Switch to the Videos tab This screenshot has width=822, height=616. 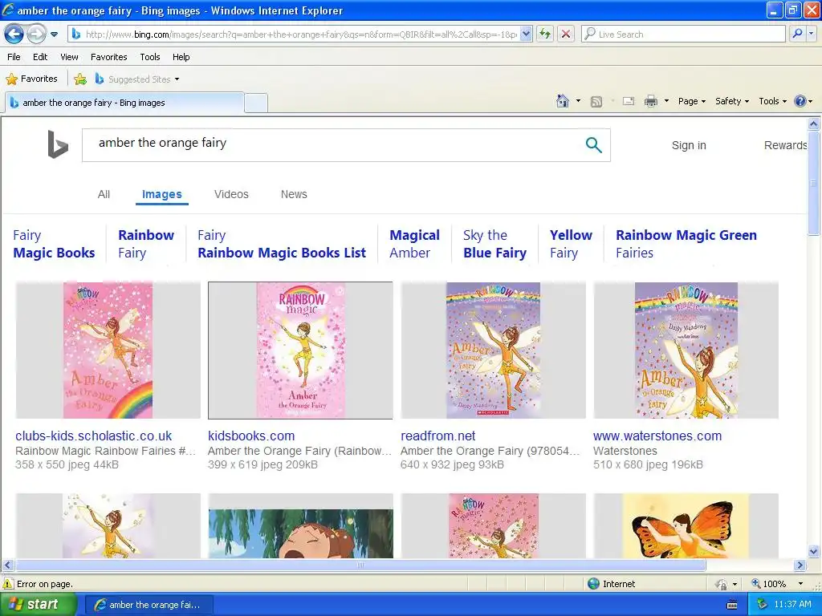[231, 194]
